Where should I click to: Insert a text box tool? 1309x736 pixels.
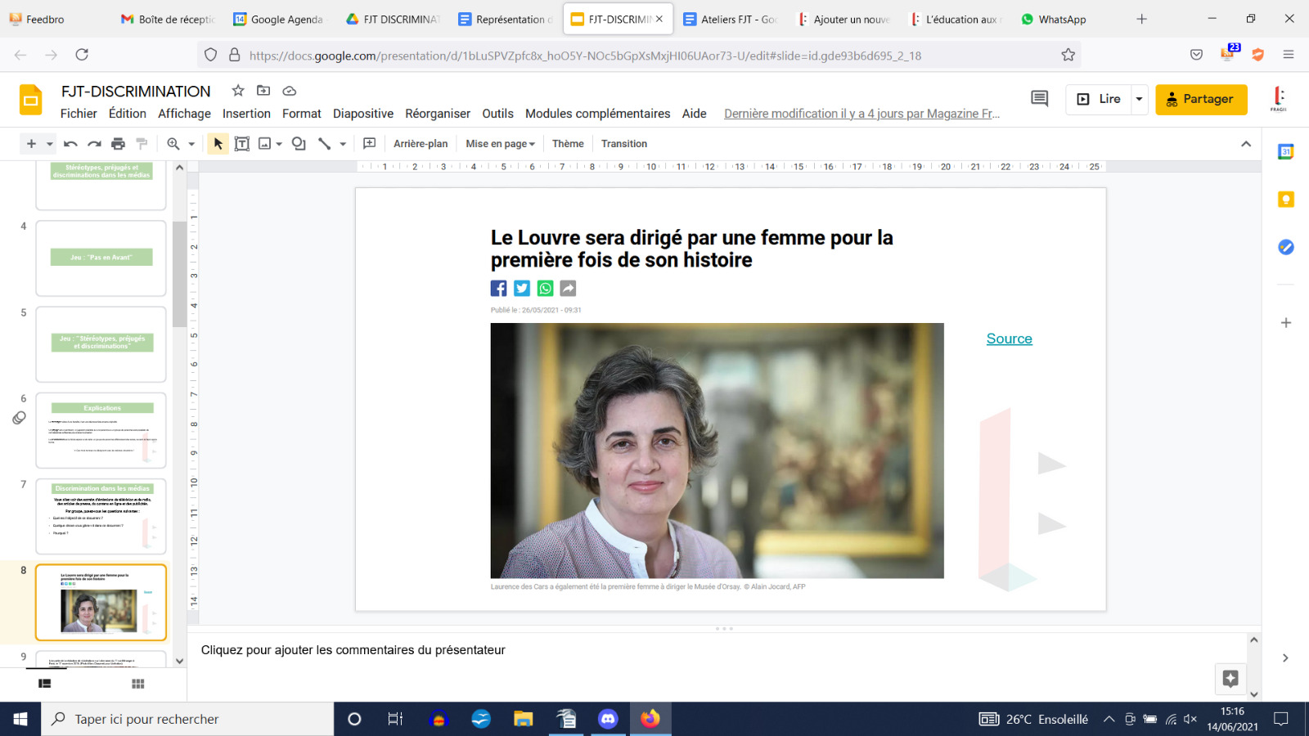coord(242,144)
